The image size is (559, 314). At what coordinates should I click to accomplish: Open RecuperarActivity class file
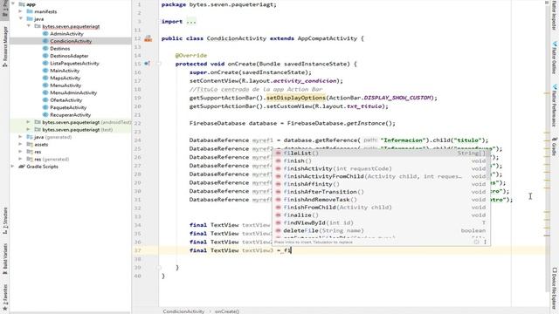point(70,115)
